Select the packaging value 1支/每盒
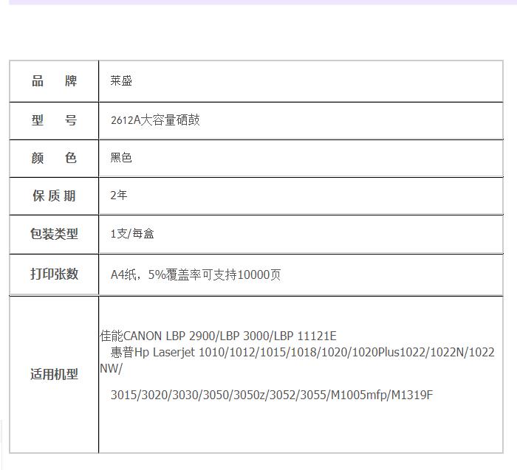 [x=132, y=234]
